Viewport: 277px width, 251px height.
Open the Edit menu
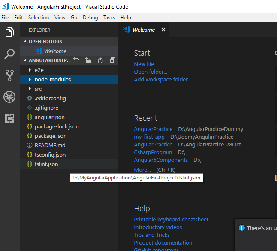click(18, 18)
